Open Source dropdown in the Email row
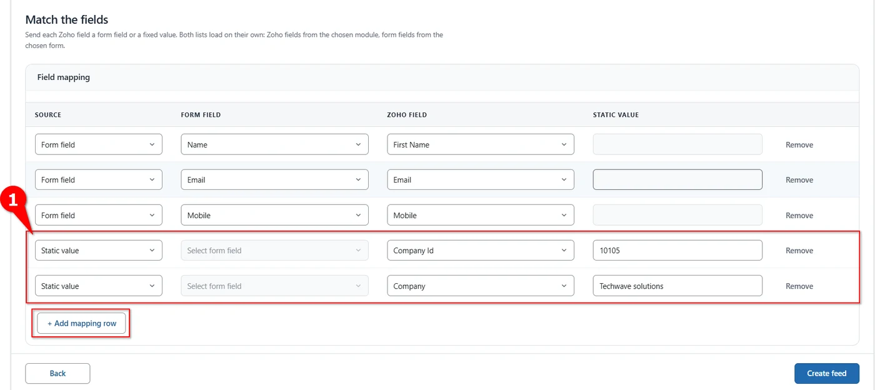Viewport: 875px width, 390px height. tap(99, 180)
